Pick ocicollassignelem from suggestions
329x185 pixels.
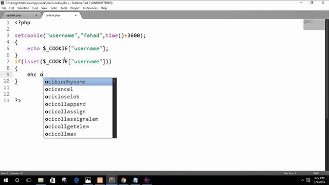pyautogui.click(x=78, y=119)
